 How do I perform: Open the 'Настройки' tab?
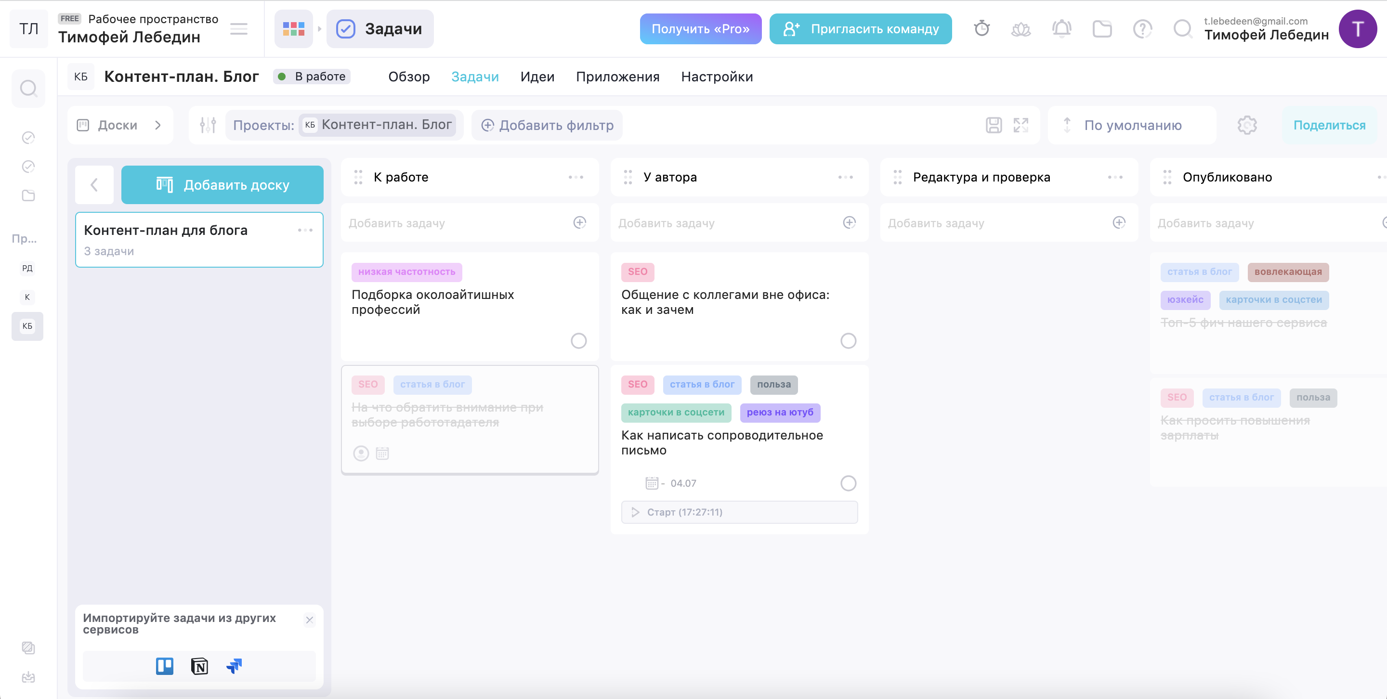coord(717,77)
